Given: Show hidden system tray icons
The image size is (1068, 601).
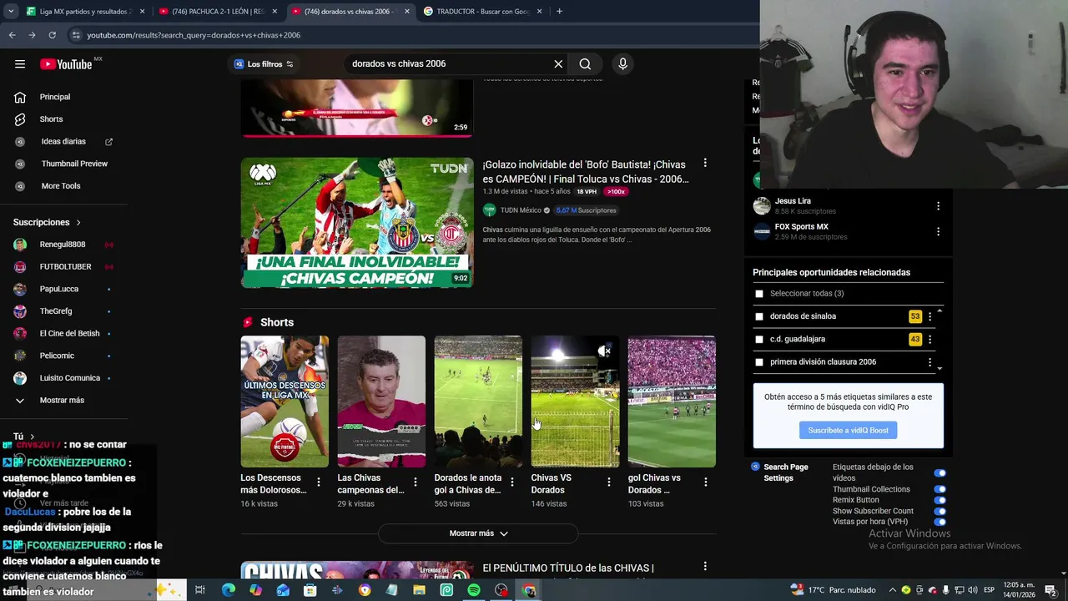Looking at the screenshot, I should click(x=892, y=590).
